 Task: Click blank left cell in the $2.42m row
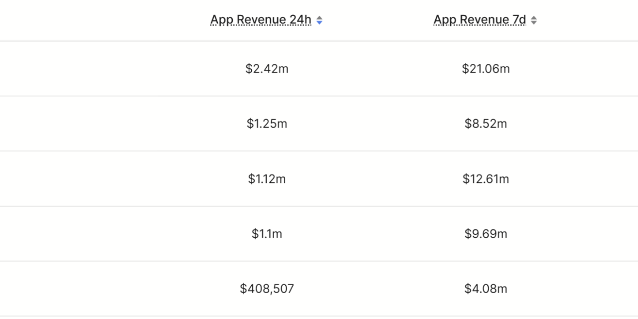[x=78, y=69]
